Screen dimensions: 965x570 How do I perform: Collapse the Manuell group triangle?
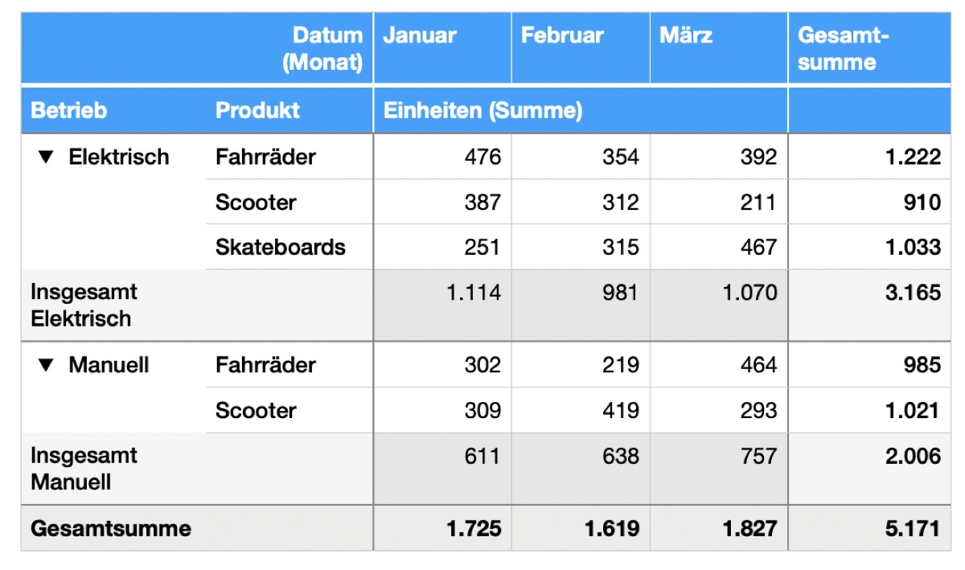pyautogui.click(x=46, y=365)
